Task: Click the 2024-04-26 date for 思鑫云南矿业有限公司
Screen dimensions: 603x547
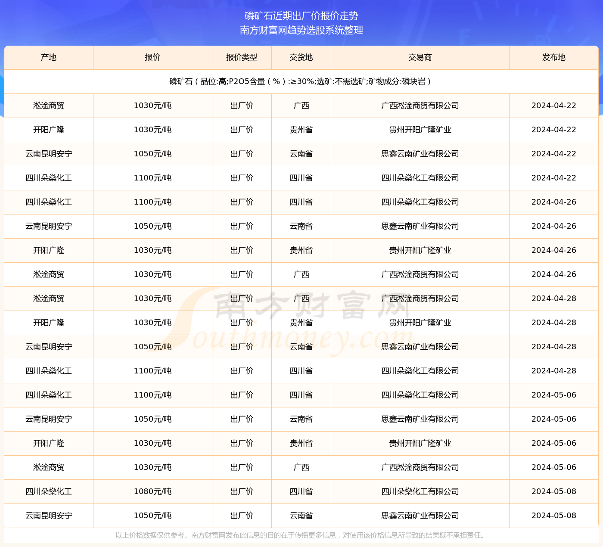Action: point(554,226)
